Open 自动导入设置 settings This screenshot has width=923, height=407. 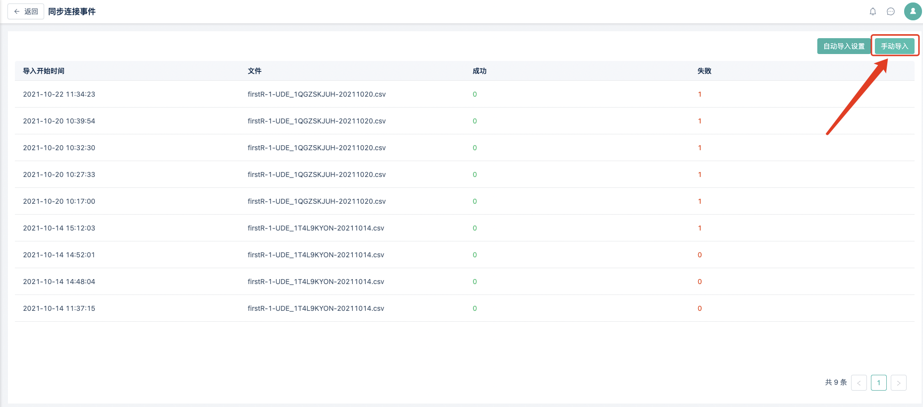844,46
